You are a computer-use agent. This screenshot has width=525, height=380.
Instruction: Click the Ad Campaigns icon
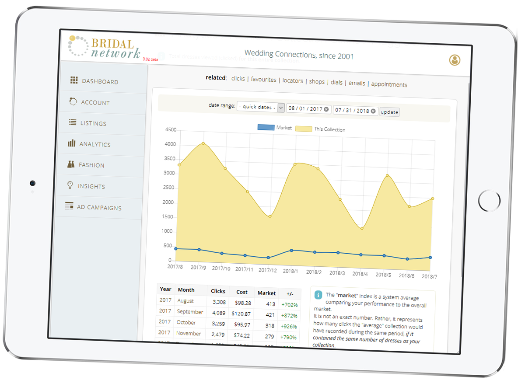click(x=69, y=206)
